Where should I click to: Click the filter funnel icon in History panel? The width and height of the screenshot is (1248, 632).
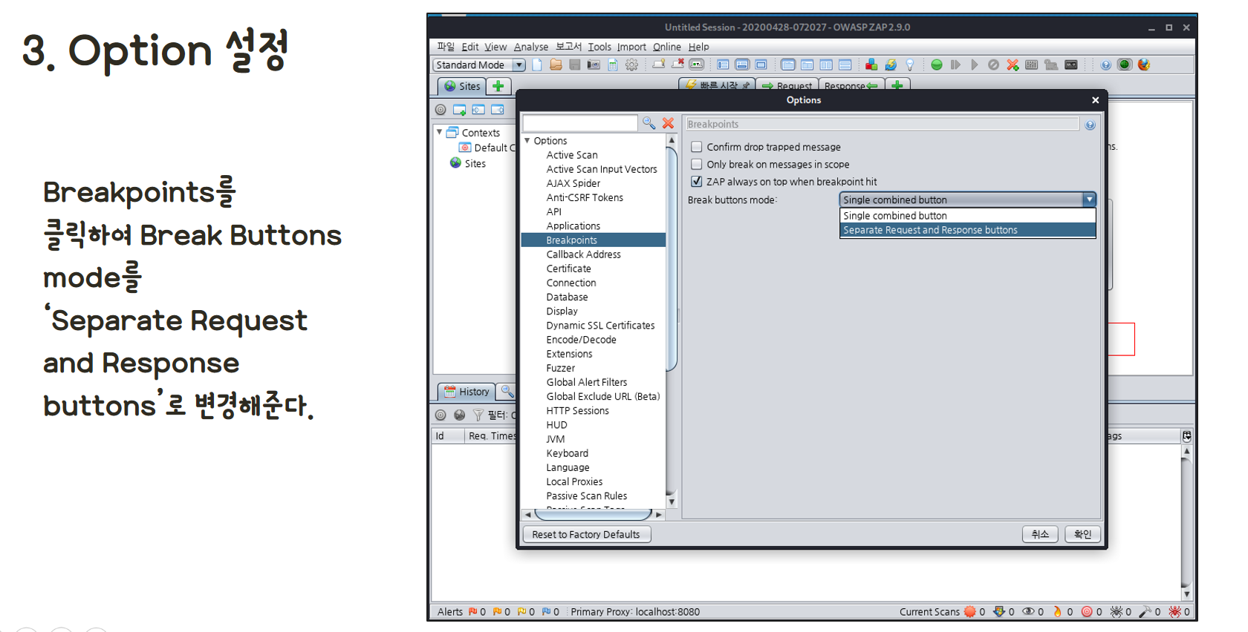point(478,415)
